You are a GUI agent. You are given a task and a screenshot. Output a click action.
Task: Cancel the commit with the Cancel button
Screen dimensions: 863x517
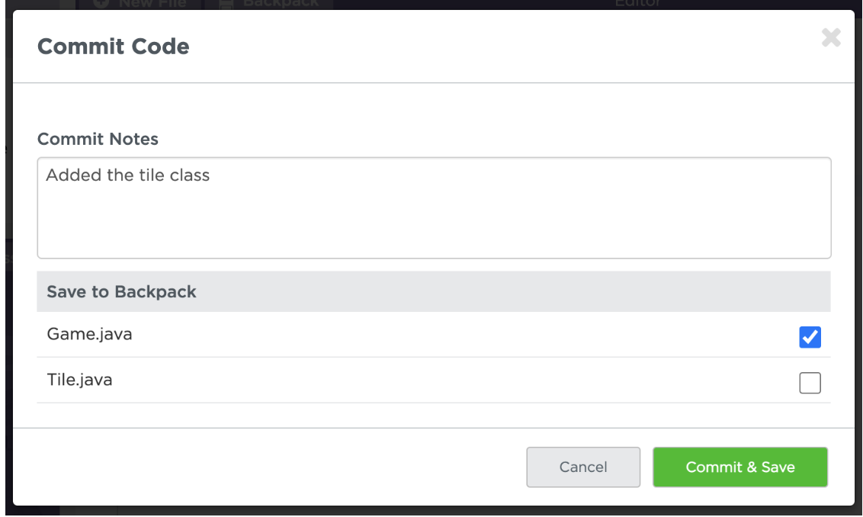tap(582, 467)
